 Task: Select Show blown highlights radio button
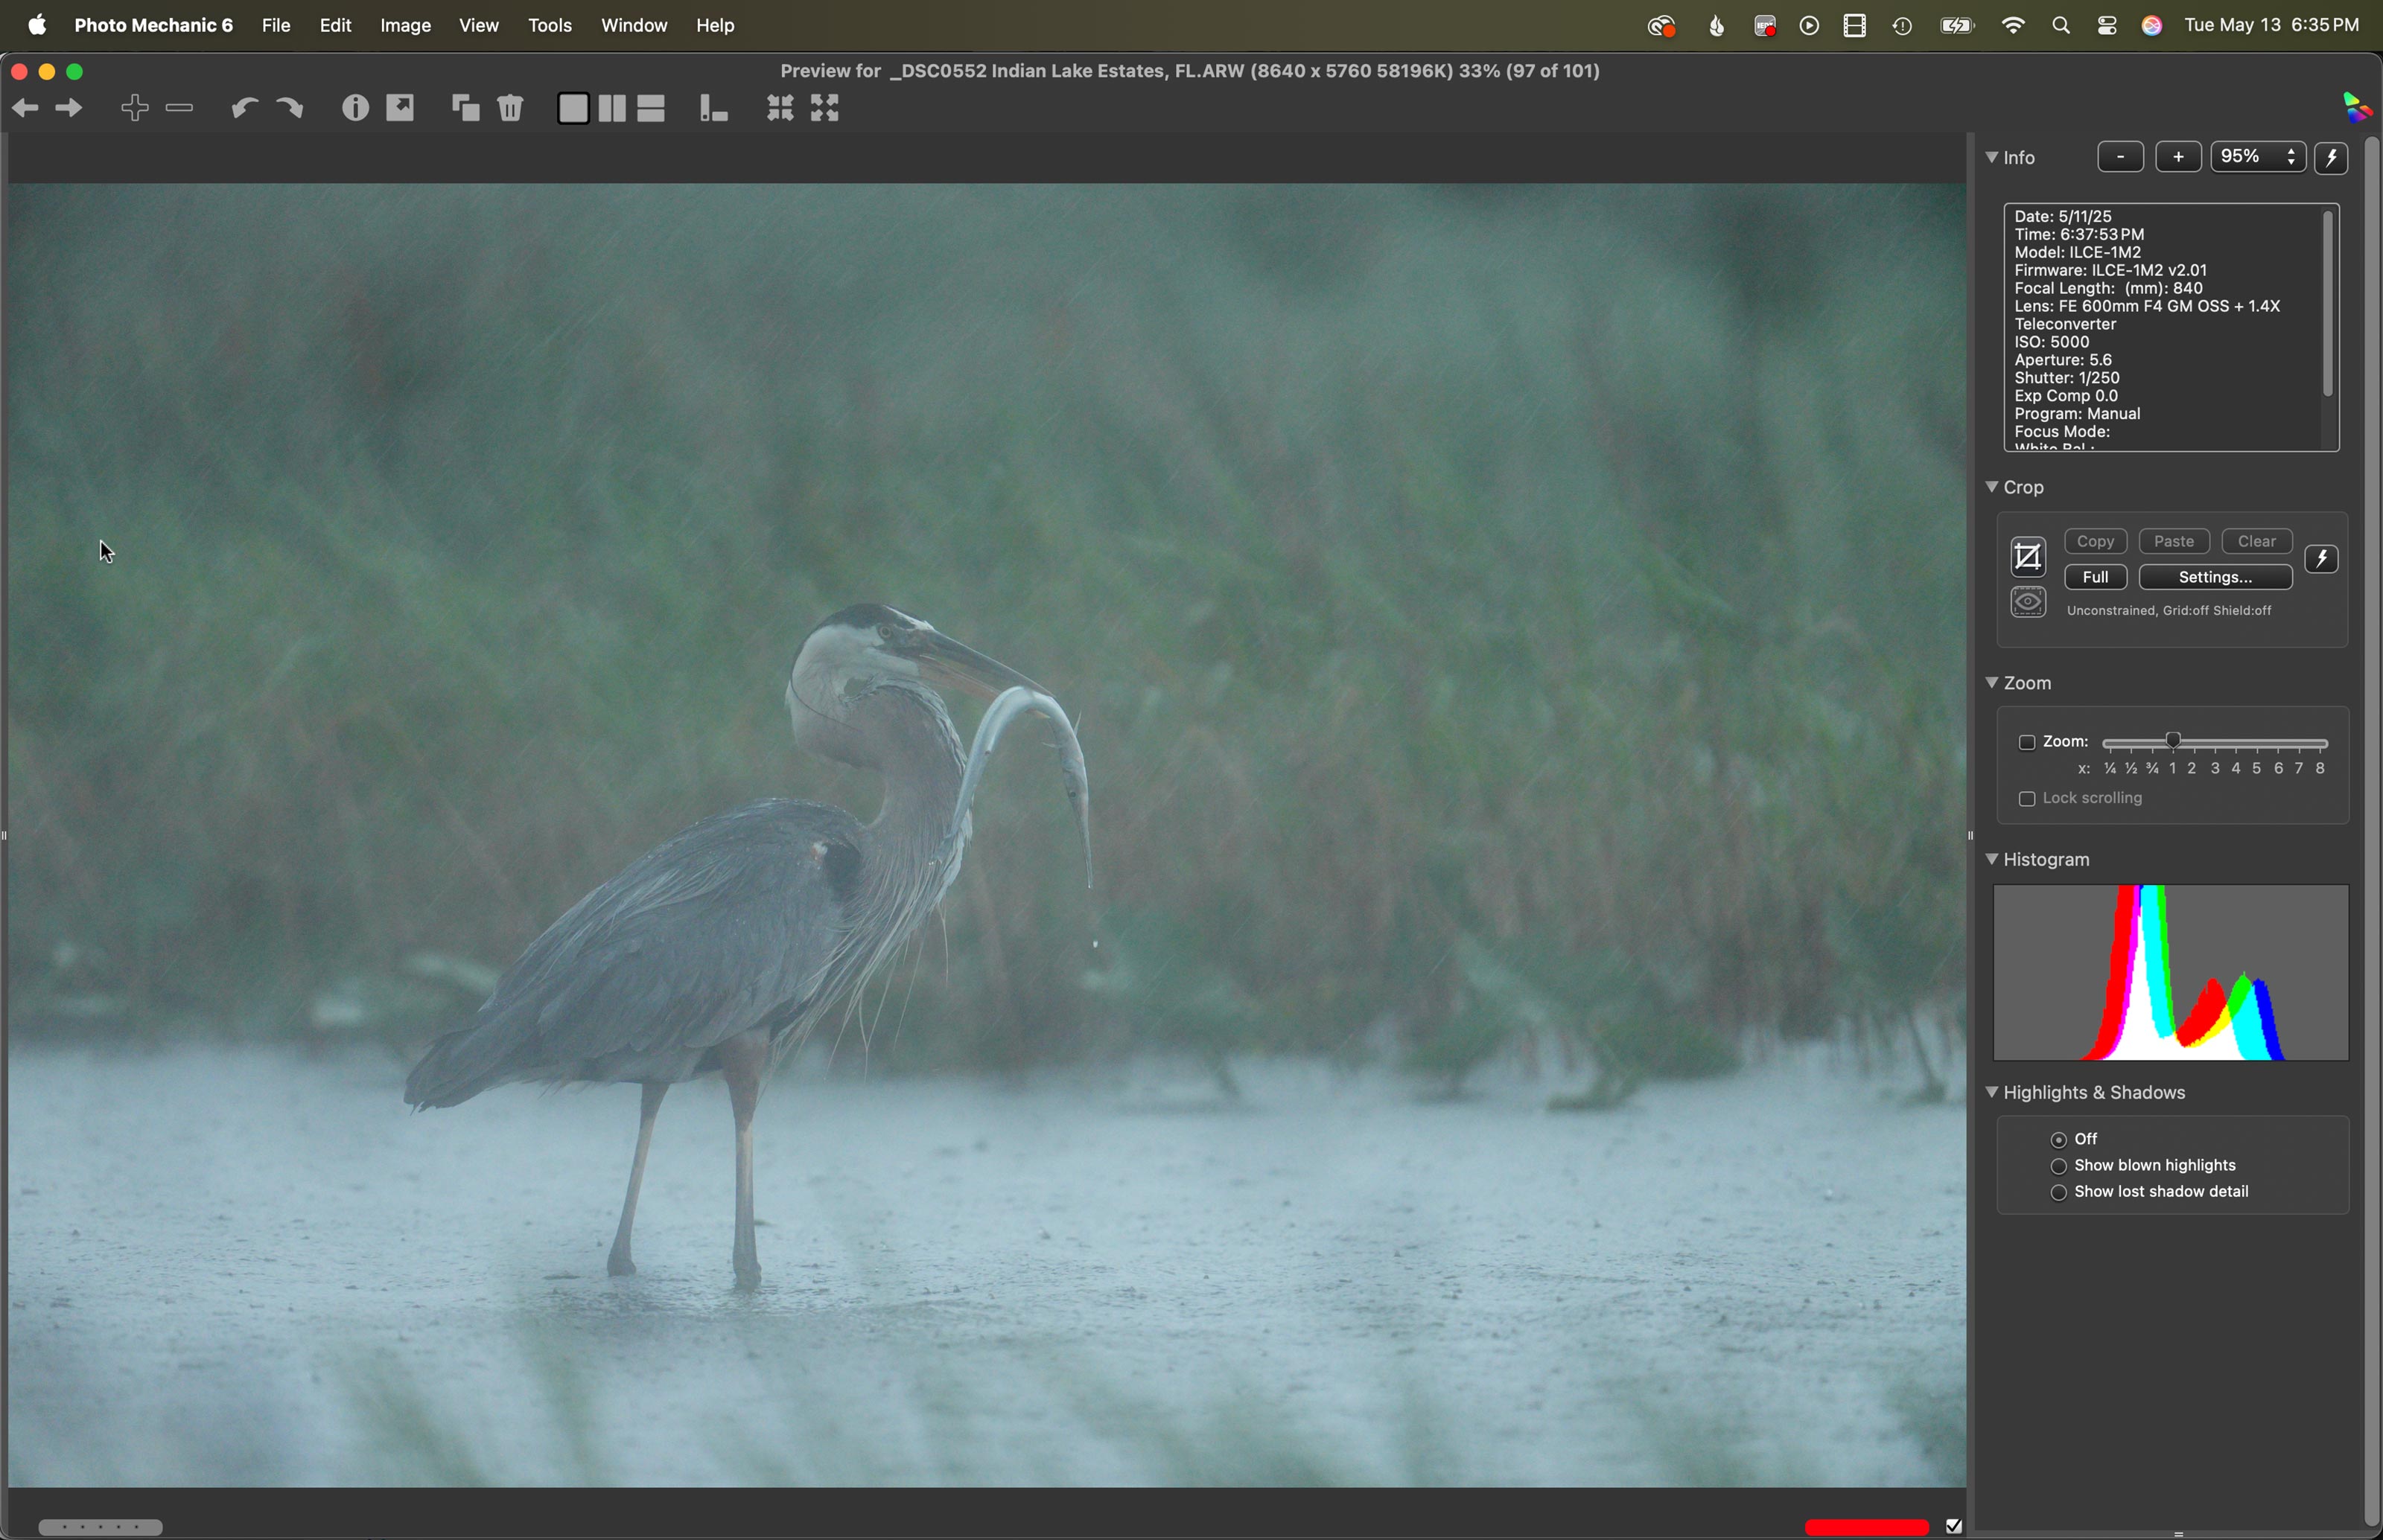tap(2058, 1167)
